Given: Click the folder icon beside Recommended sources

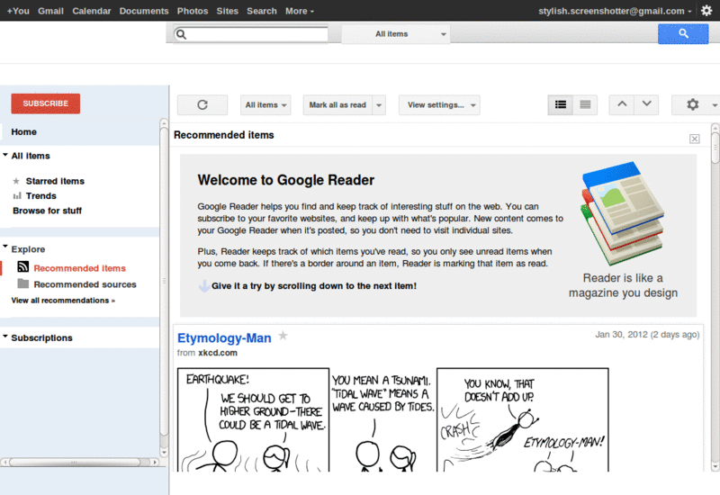Looking at the screenshot, I should tap(23, 283).
